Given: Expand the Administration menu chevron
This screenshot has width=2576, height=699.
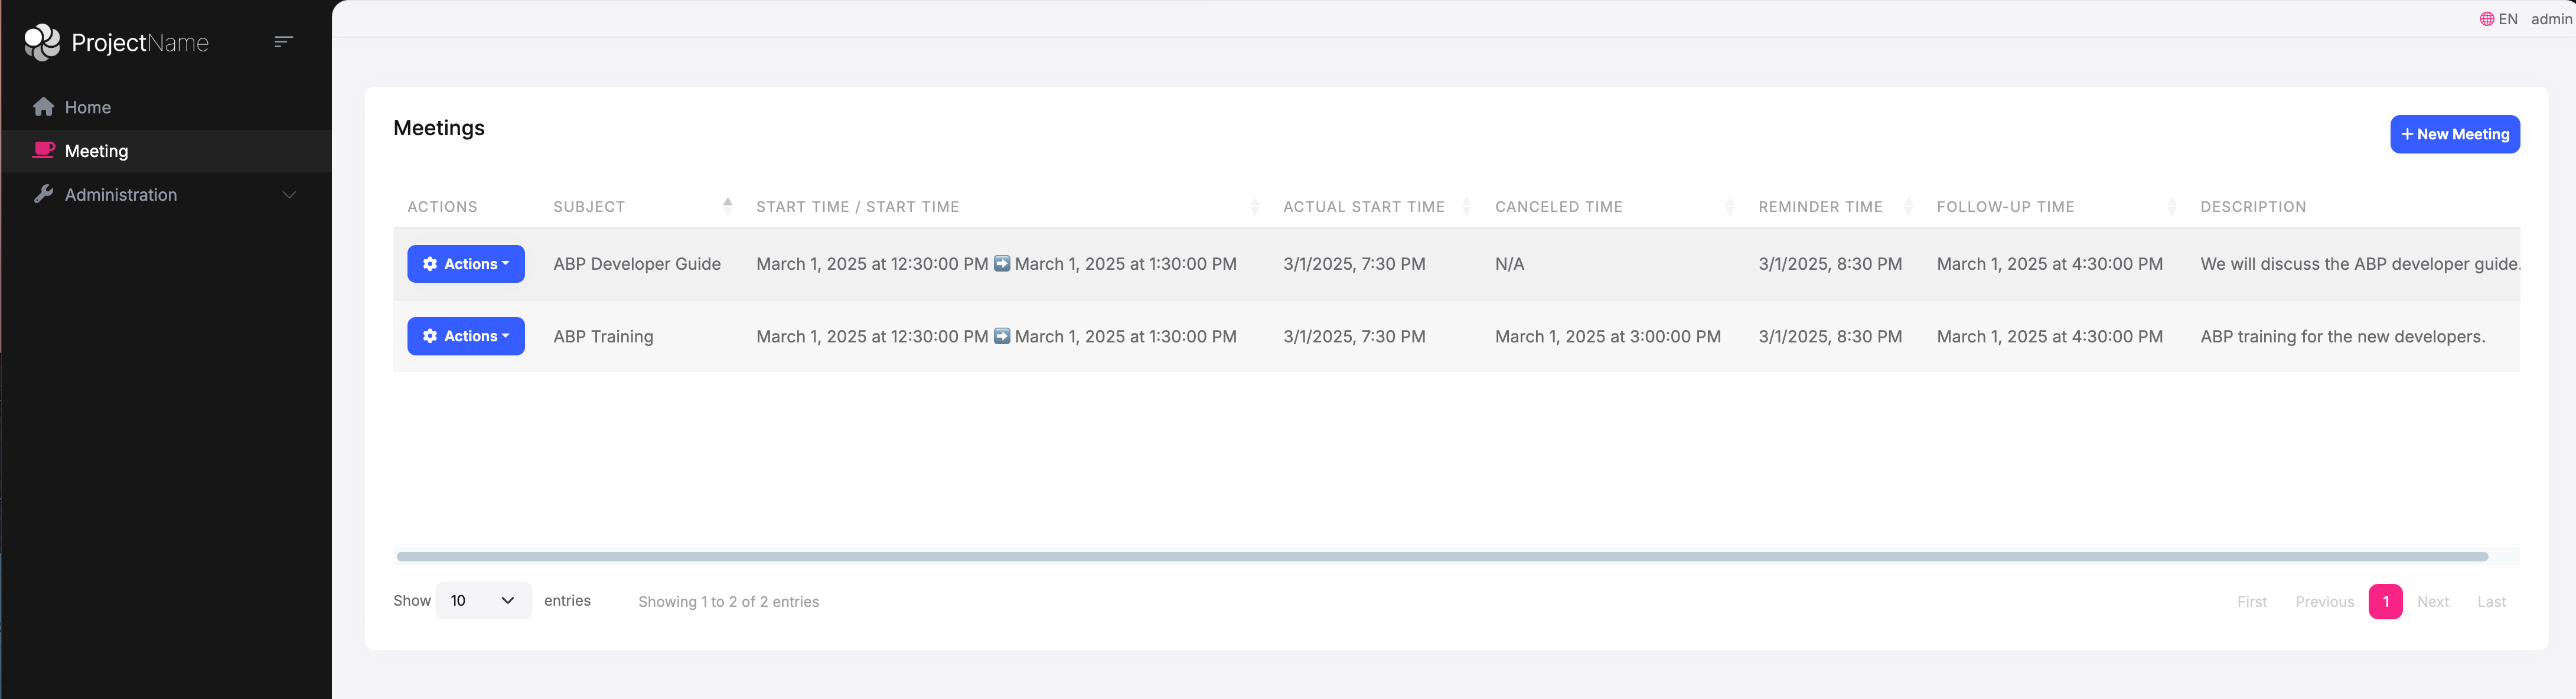Looking at the screenshot, I should [289, 195].
